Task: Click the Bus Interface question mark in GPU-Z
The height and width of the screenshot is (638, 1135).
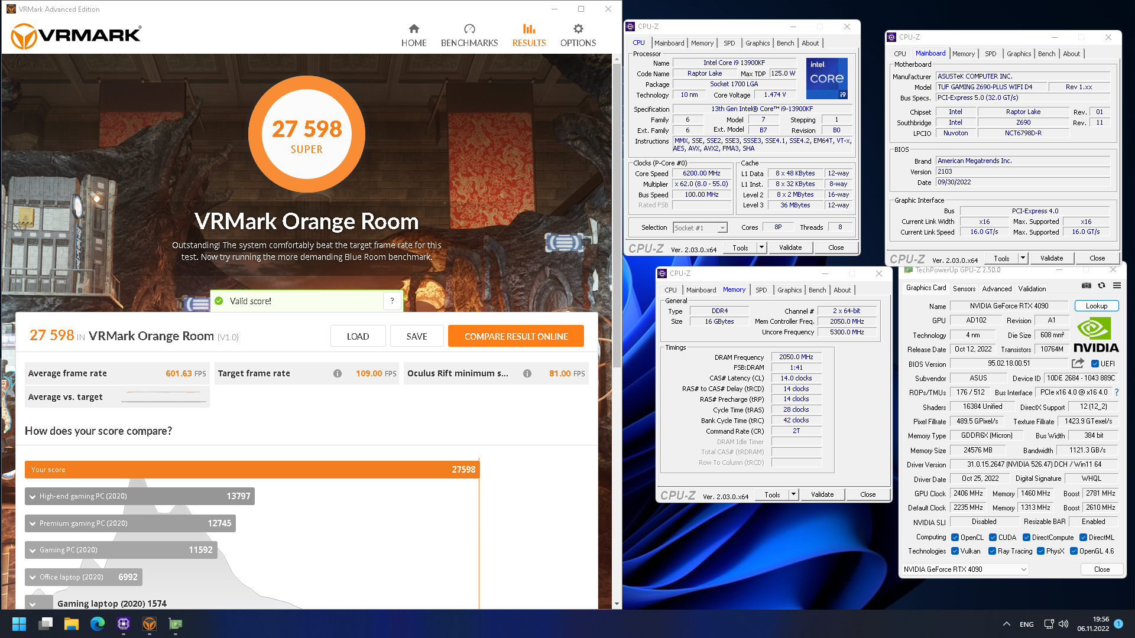Action: click(x=1117, y=392)
